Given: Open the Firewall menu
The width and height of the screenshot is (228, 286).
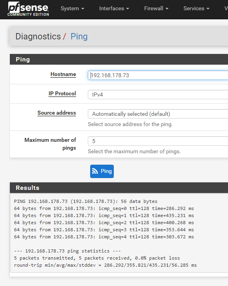Looking at the screenshot, I should coord(156,9).
